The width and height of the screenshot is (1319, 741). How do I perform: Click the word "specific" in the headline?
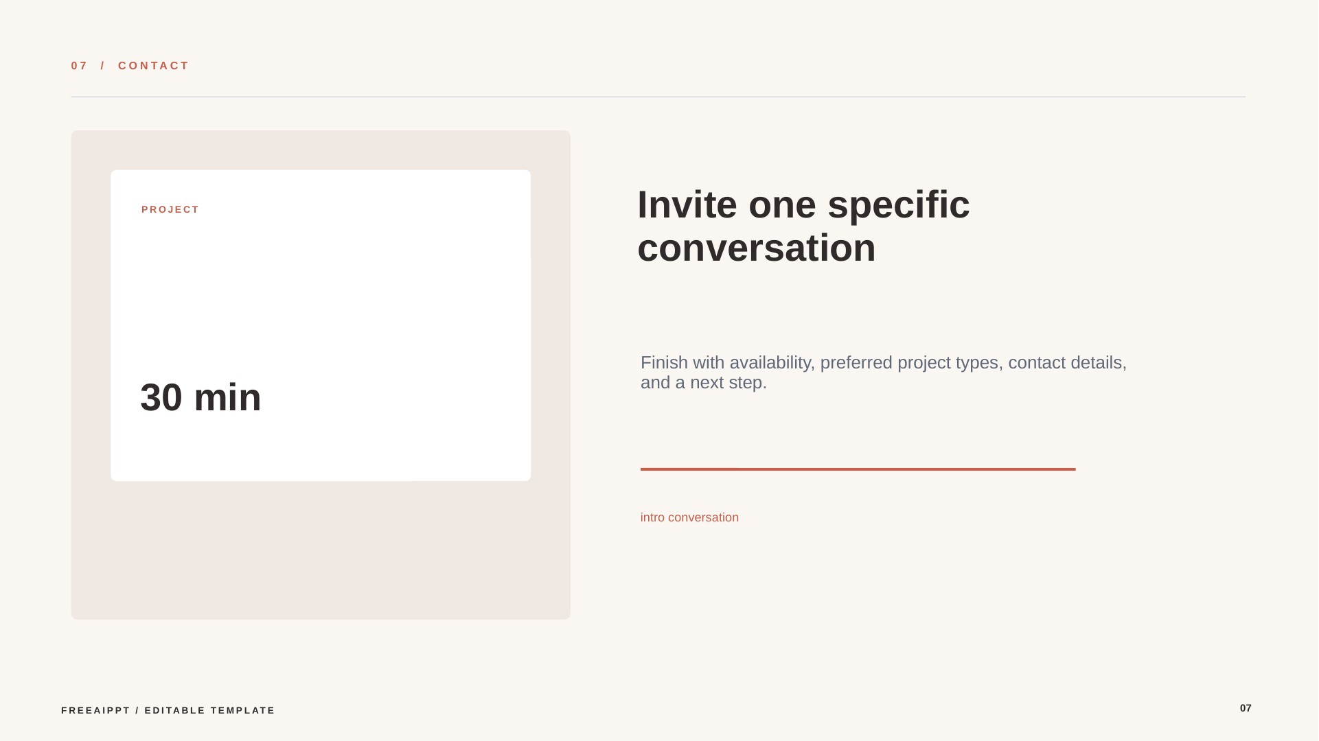click(x=898, y=204)
